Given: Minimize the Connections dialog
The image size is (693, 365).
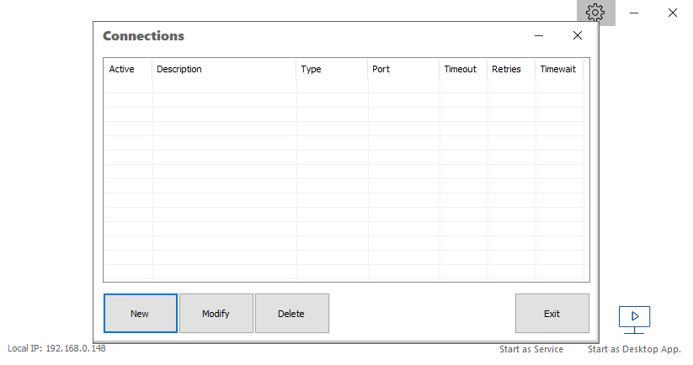Looking at the screenshot, I should [x=539, y=36].
